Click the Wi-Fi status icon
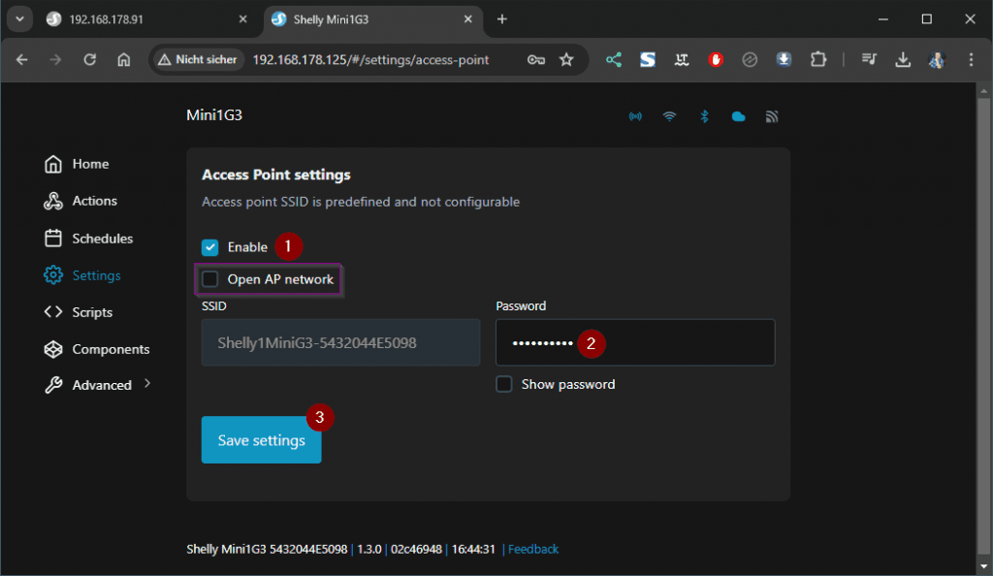The width and height of the screenshot is (993, 576). pyautogui.click(x=669, y=116)
